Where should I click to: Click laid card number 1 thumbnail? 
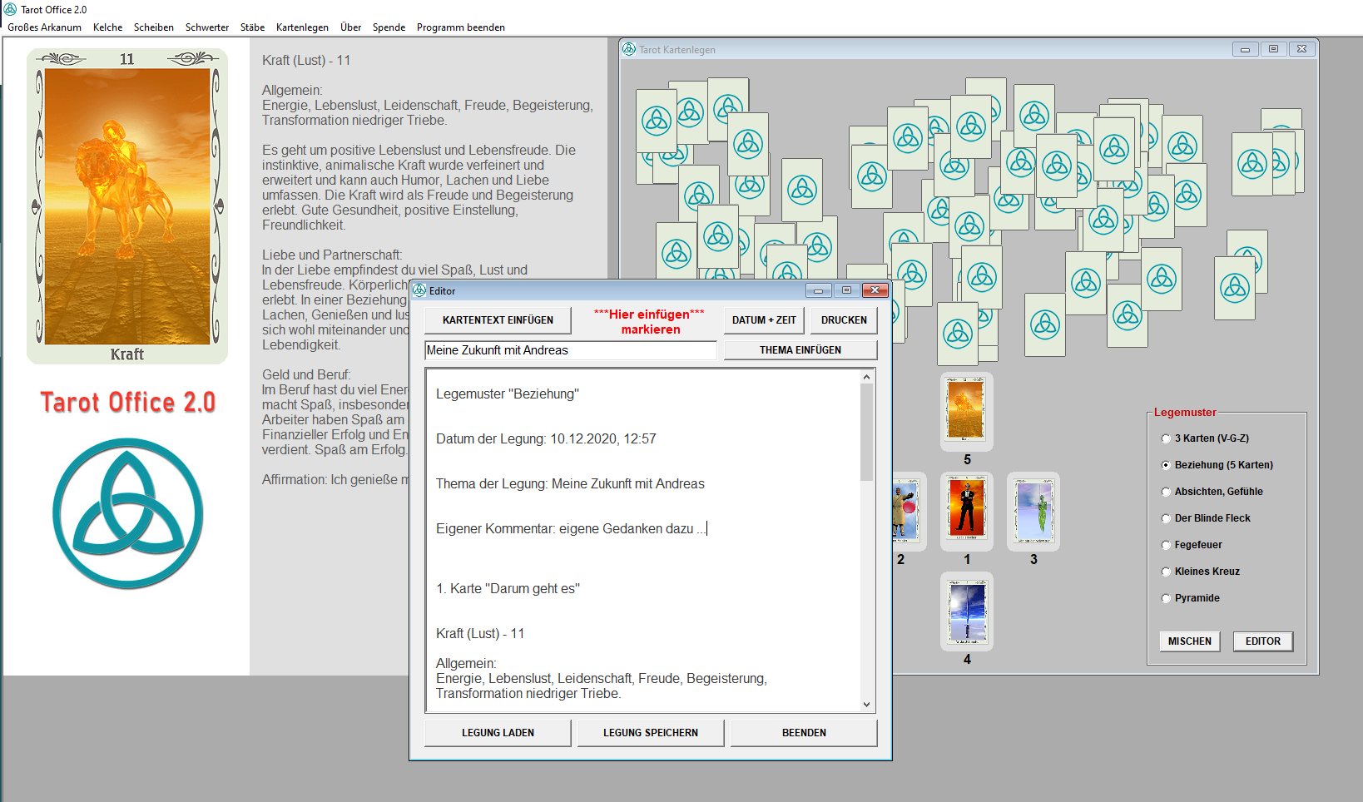pos(966,511)
